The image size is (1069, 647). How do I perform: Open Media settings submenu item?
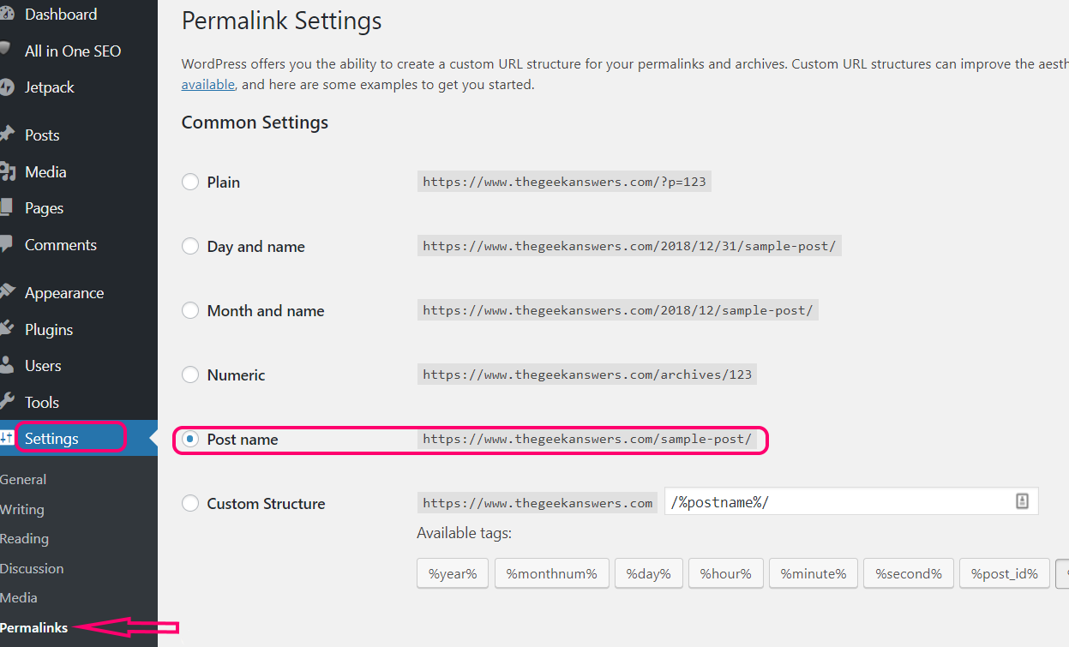point(19,597)
